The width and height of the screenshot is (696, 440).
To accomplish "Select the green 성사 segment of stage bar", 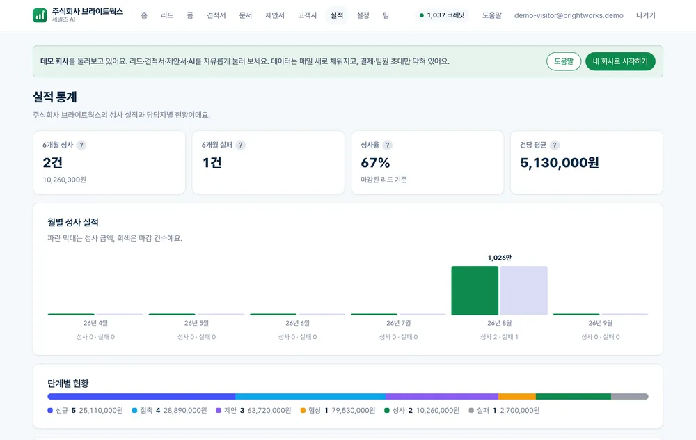I will click(574, 397).
